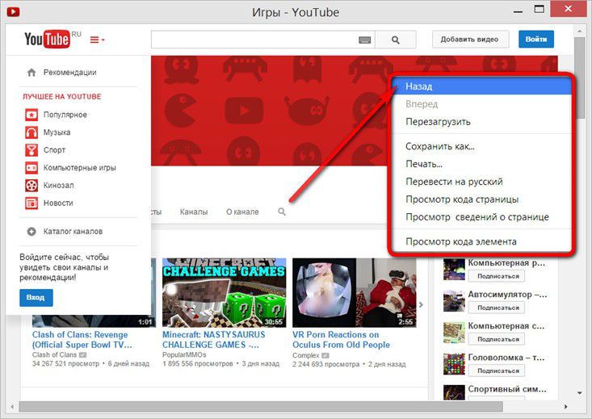Open Спортивный сим… channel title
This screenshot has height=419, width=592.
(x=507, y=389)
